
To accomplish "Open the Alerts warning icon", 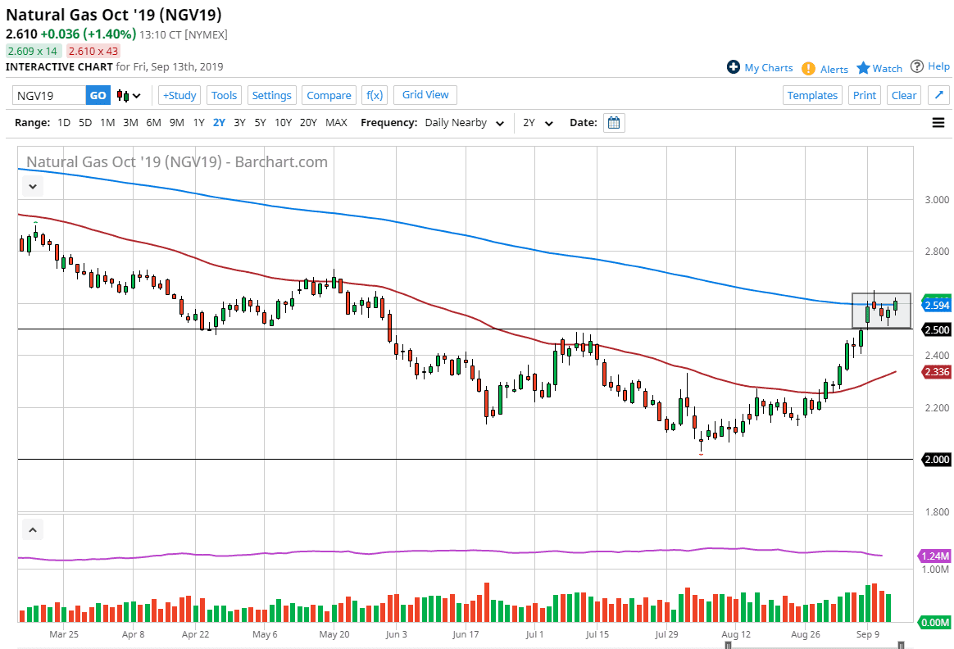I will pyautogui.click(x=808, y=69).
